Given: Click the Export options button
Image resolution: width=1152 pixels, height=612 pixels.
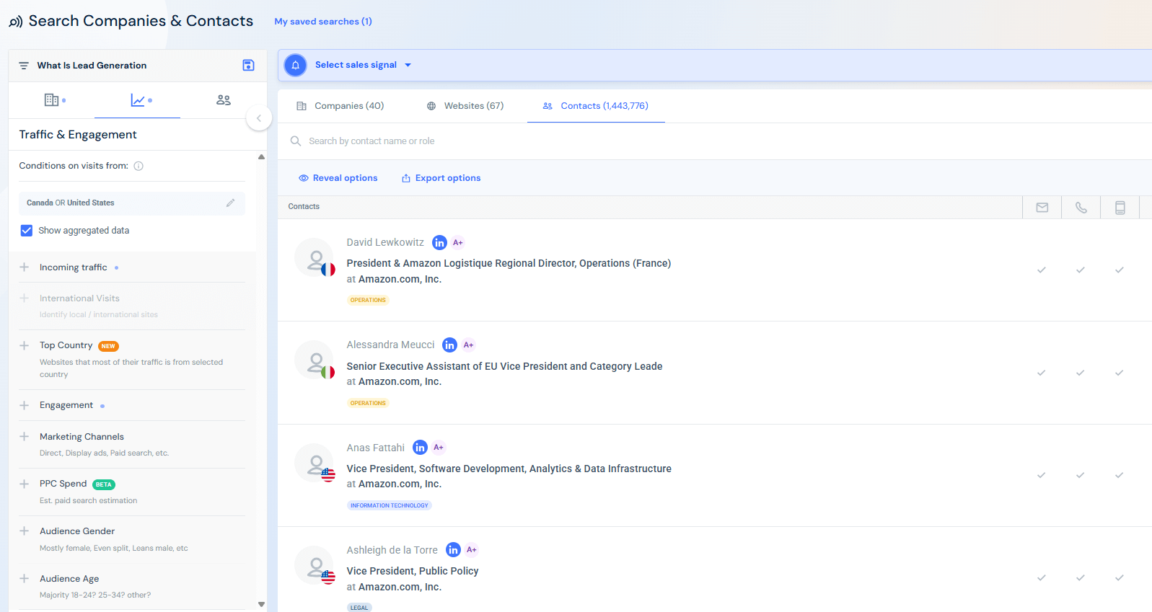Looking at the screenshot, I should (x=441, y=178).
